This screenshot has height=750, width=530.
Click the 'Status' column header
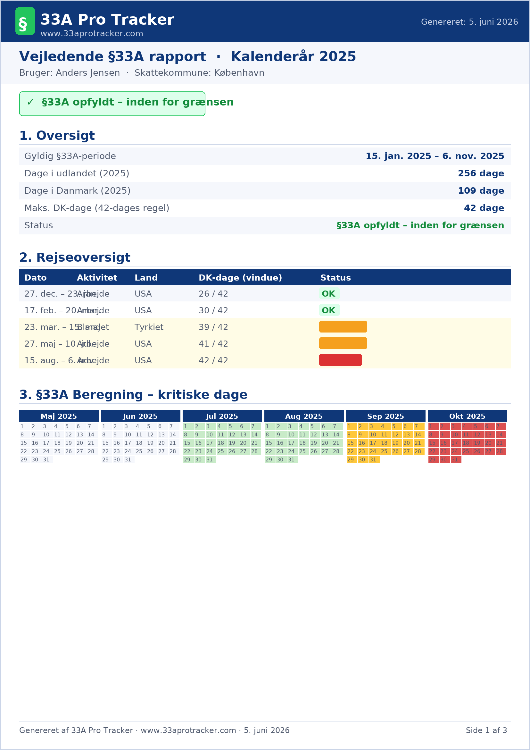(x=335, y=278)
